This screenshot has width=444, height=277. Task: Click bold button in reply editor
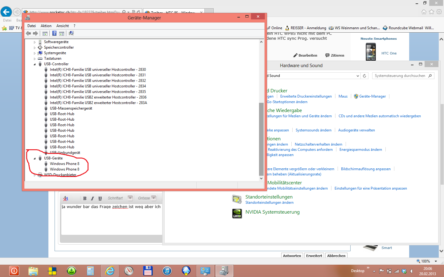85,199
